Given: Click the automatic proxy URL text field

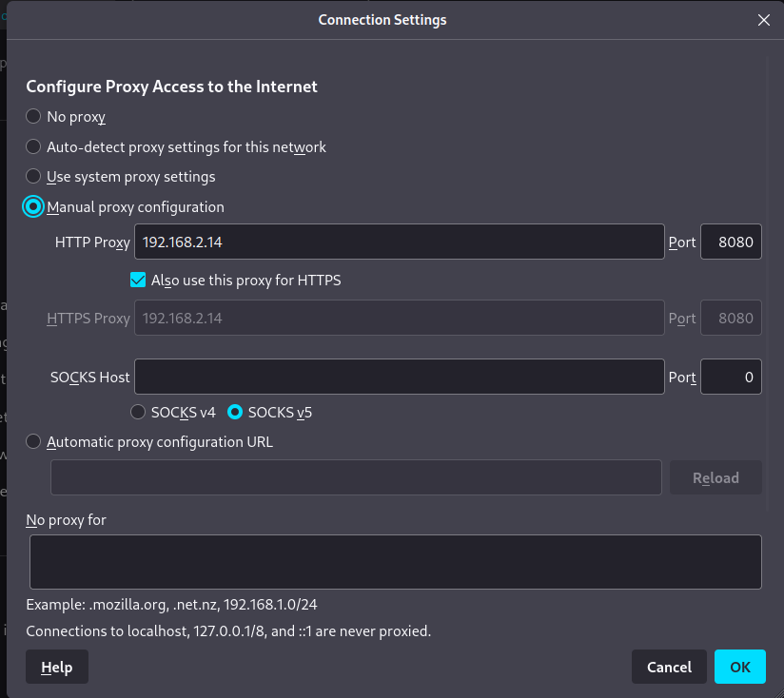Looking at the screenshot, I should tap(356, 477).
